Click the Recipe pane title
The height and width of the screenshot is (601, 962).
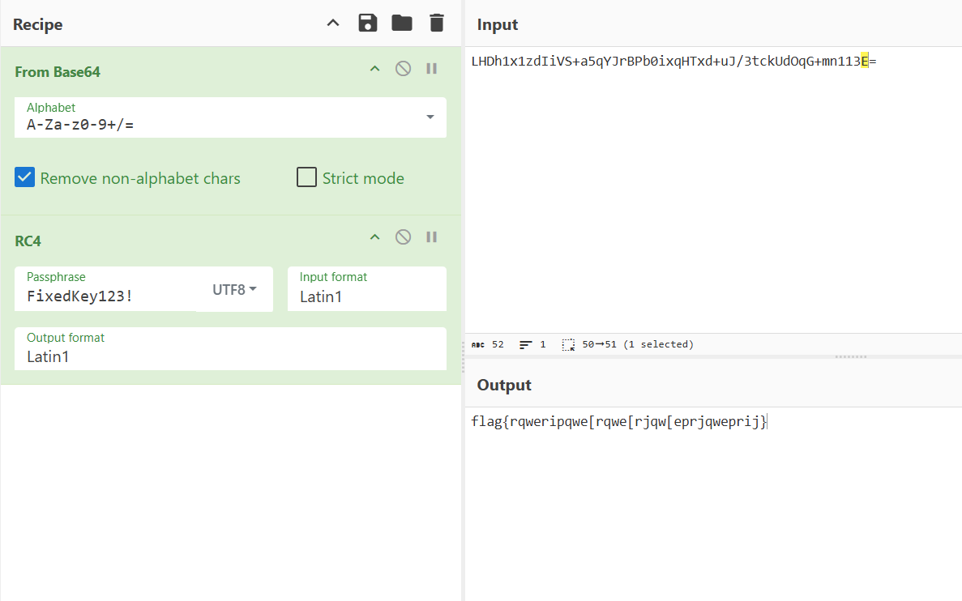point(38,24)
